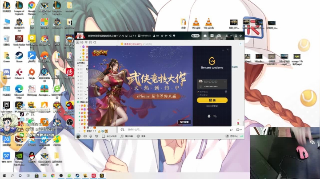The image size is (320, 179).
Task: Open Chrome from the taskbar
Action: point(53,175)
